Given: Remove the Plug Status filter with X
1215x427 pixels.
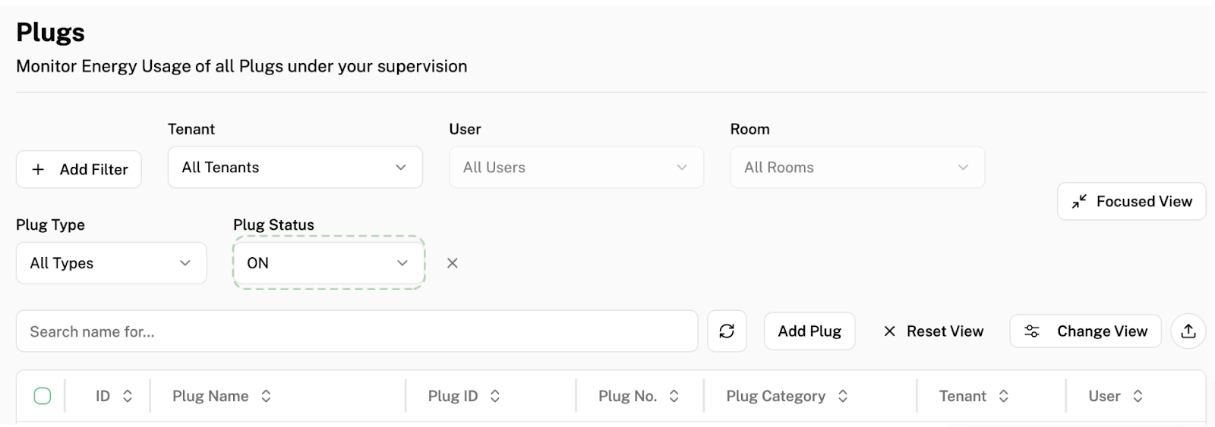Looking at the screenshot, I should tap(453, 263).
